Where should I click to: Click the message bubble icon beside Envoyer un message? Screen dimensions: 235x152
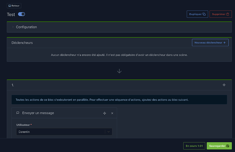pyautogui.click(x=18, y=113)
